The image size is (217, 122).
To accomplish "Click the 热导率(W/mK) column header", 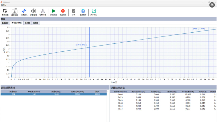I will coord(120,92).
